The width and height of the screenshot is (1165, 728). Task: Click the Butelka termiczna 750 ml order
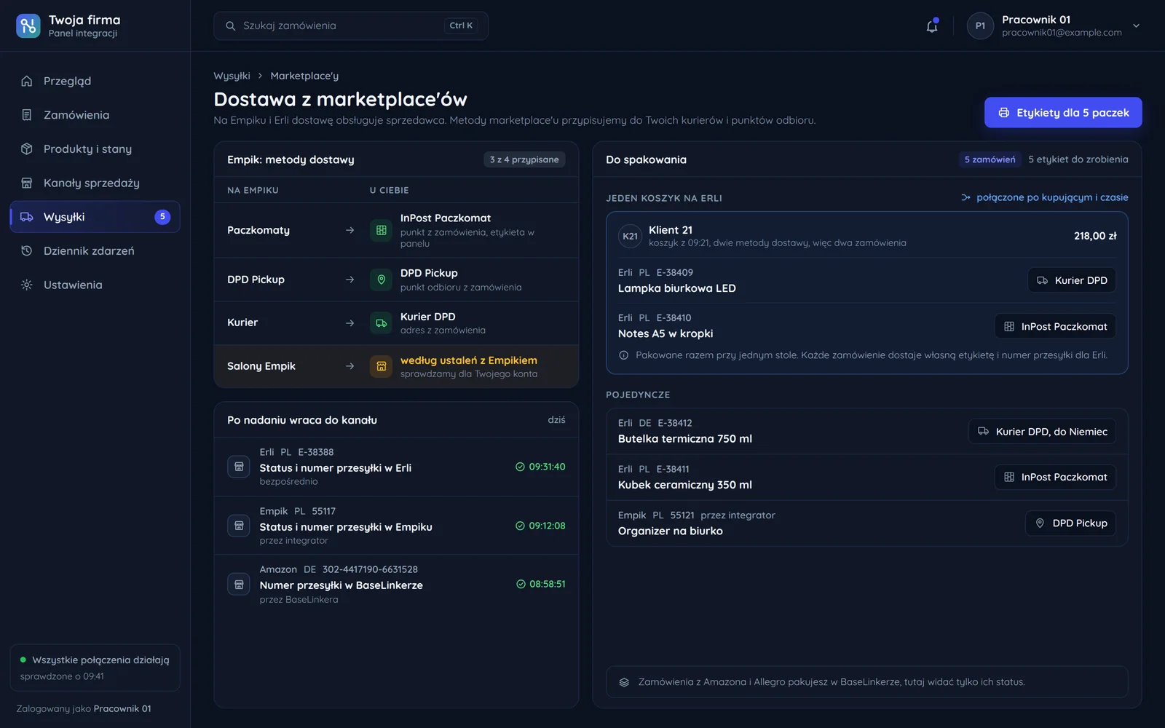click(866, 432)
